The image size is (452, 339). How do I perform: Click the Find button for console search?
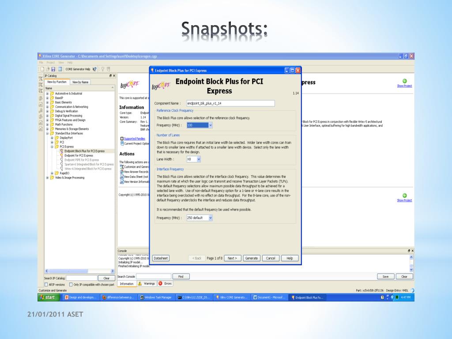coord(181,277)
